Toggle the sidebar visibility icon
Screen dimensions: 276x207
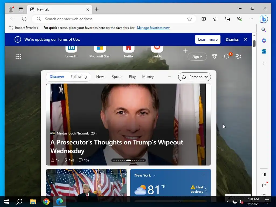pos(264,175)
